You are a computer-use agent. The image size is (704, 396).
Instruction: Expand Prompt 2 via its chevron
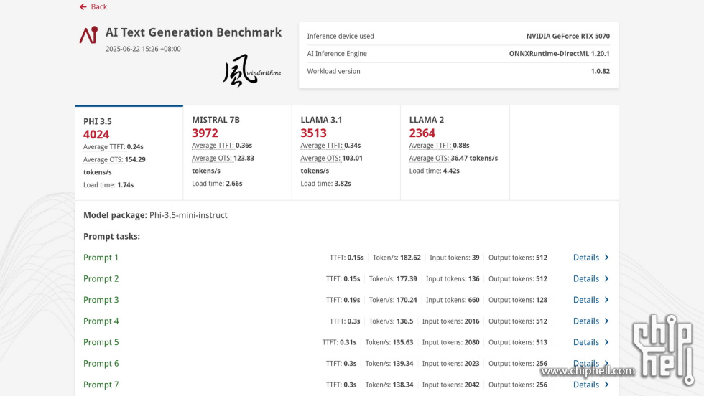(x=606, y=278)
